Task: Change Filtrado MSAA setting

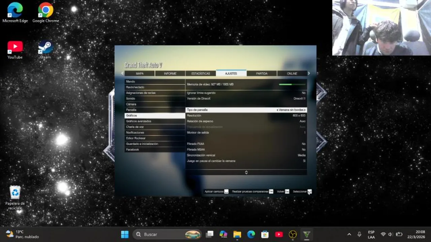Action: click(x=246, y=150)
